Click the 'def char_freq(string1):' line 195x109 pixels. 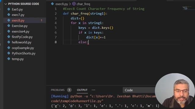[x=85, y=14]
